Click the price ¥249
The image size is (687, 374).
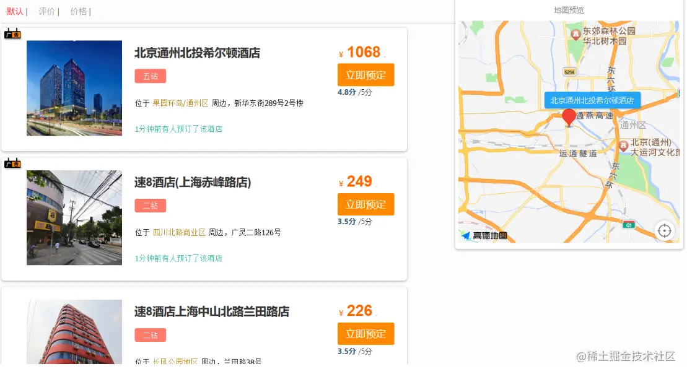coord(356,181)
